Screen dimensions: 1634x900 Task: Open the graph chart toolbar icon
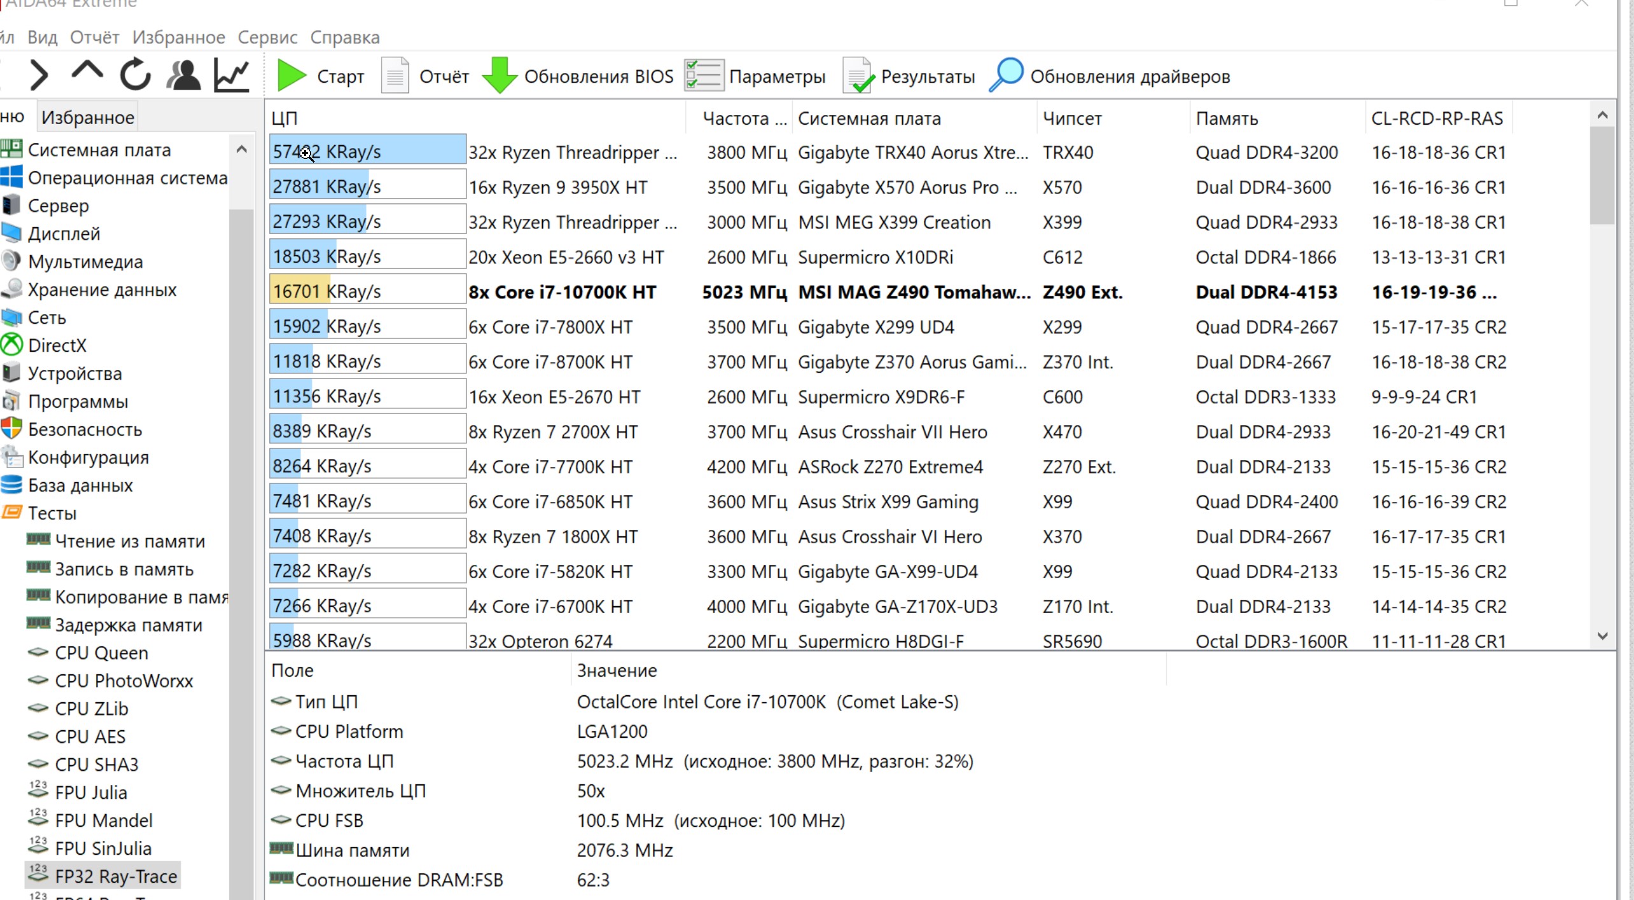[232, 75]
